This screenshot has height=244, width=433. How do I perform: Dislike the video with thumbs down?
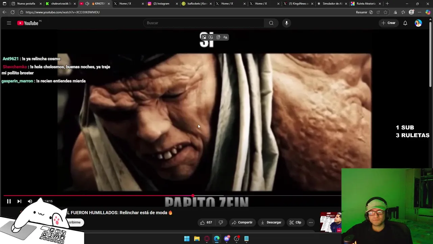click(x=221, y=222)
